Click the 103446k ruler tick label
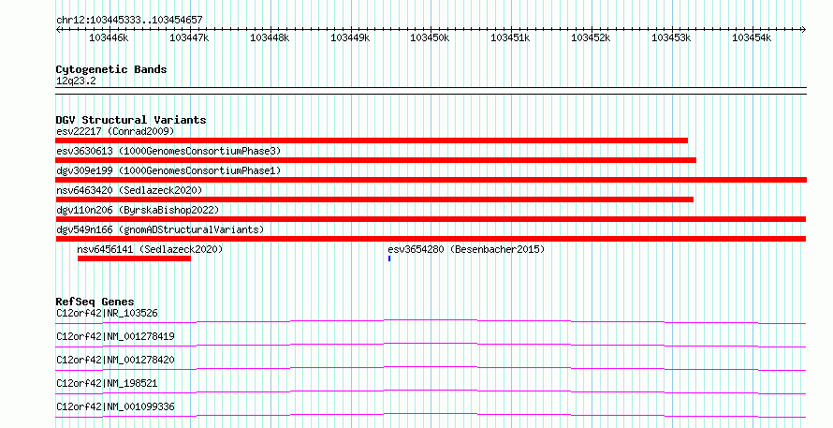The image size is (833, 428). pos(109,37)
